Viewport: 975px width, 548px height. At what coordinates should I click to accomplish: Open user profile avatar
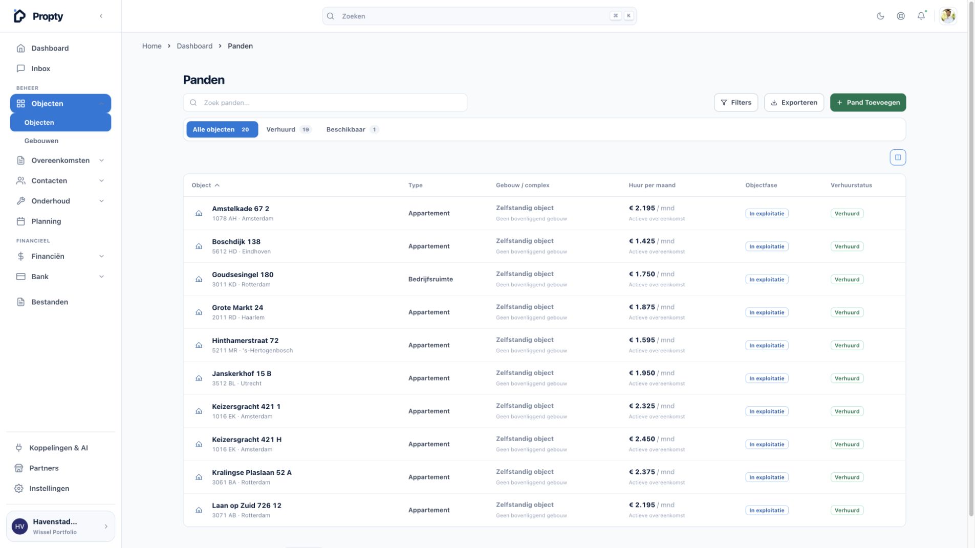[948, 16]
